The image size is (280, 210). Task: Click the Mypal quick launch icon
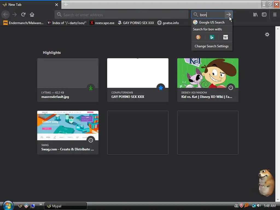pos(20,206)
